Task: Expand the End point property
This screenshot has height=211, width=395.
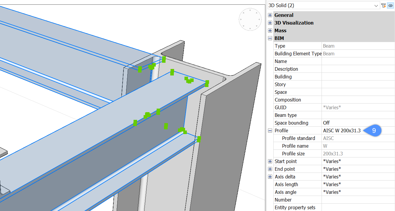Action: point(270,169)
